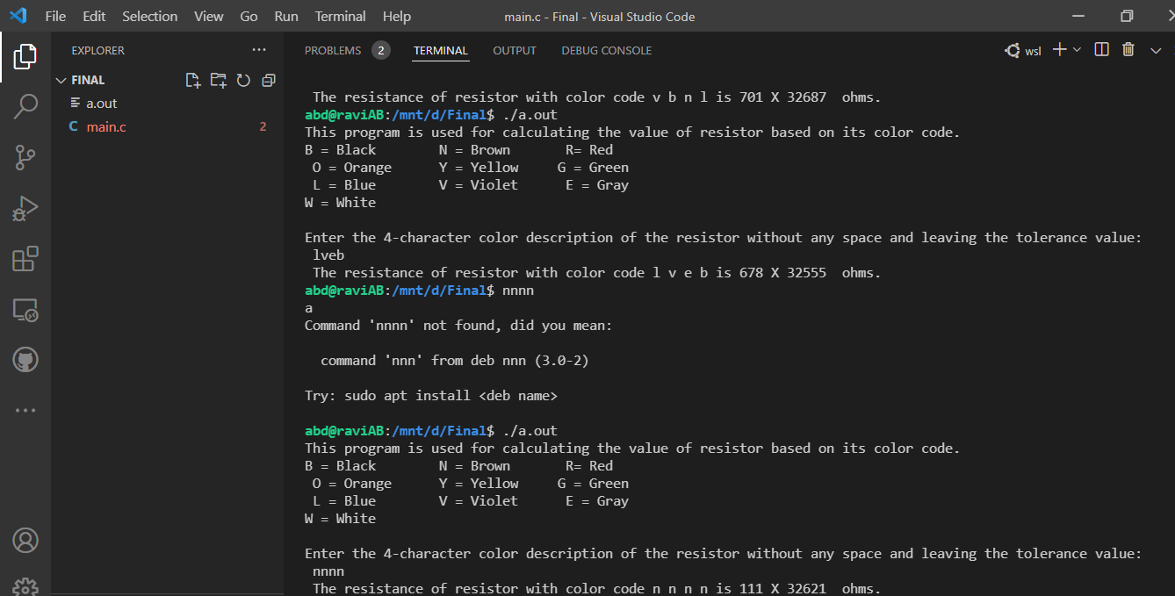Add a new terminal with plus icon
Image resolution: width=1175 pixels, height=596 pixels.
[1059, 50]
